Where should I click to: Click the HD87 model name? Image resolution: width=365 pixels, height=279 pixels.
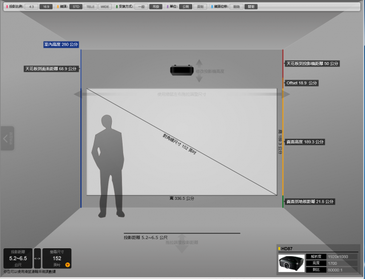(287, 249)
